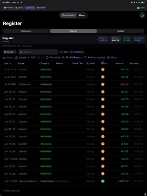Click the Reconcile checkmark icon
The image size is (147, 196).
click(x=47, y=58)
